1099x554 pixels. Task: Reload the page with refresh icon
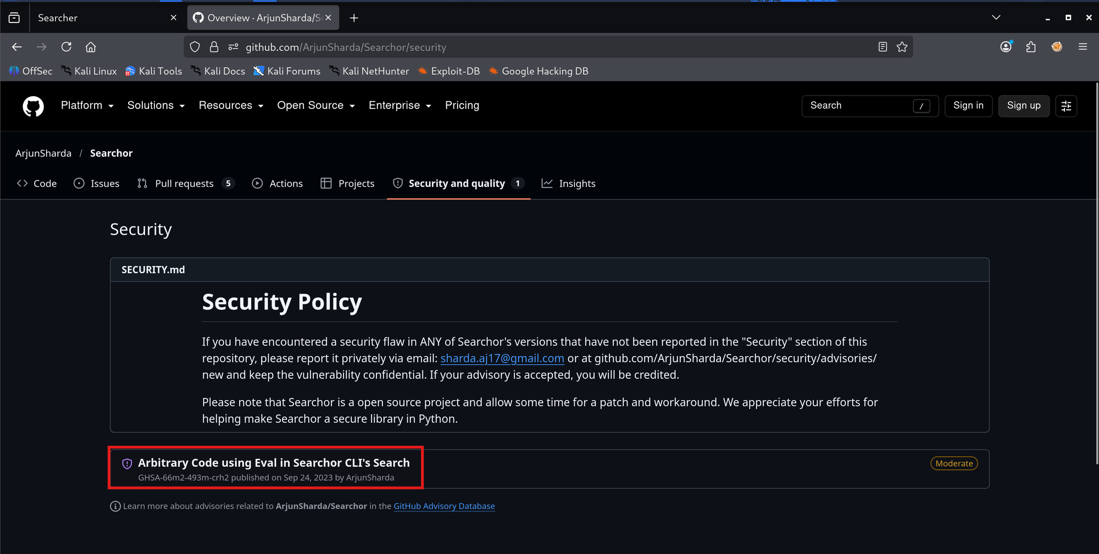click(66, 47)
